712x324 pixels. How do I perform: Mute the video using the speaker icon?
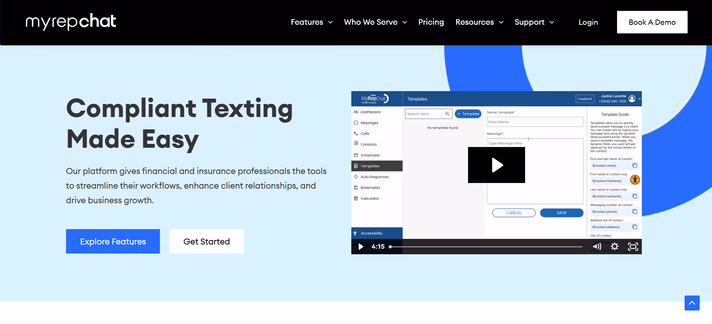click(x=597, y=246)
